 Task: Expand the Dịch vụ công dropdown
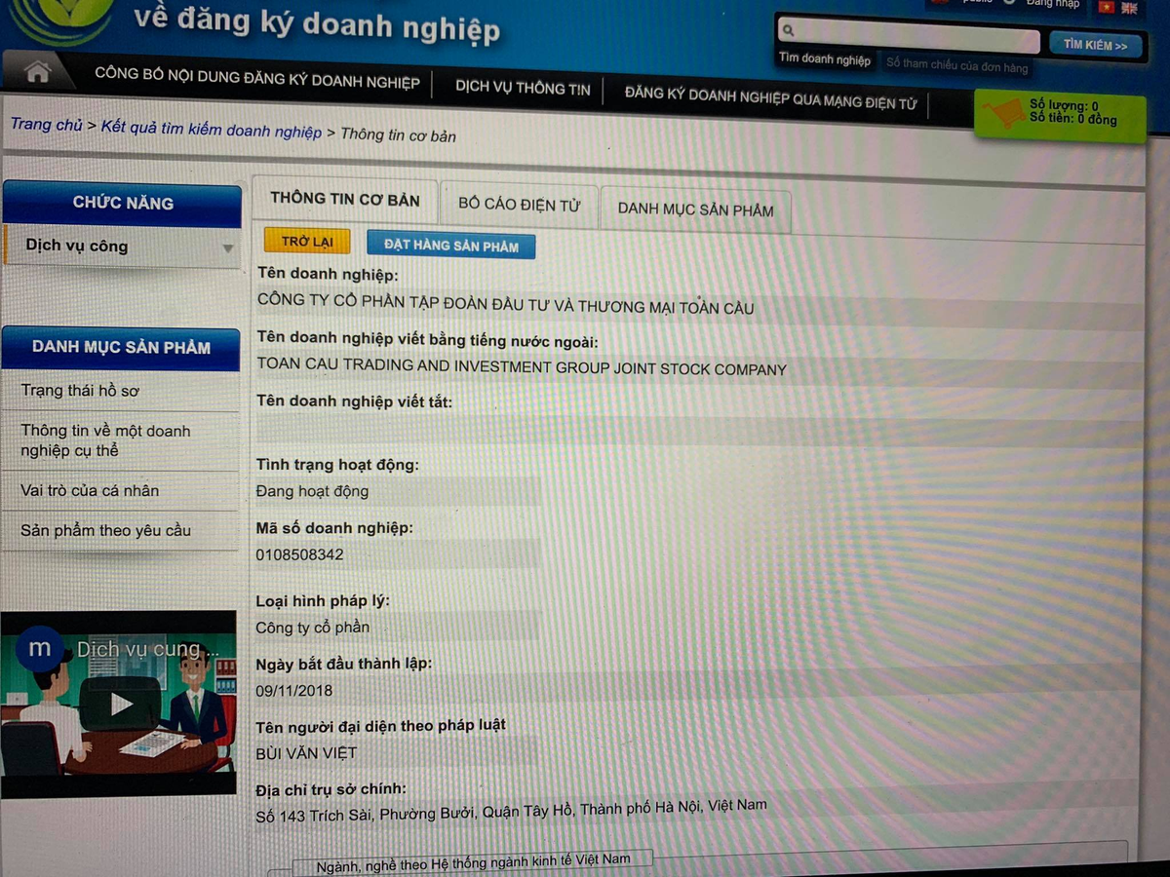point(227,248)
